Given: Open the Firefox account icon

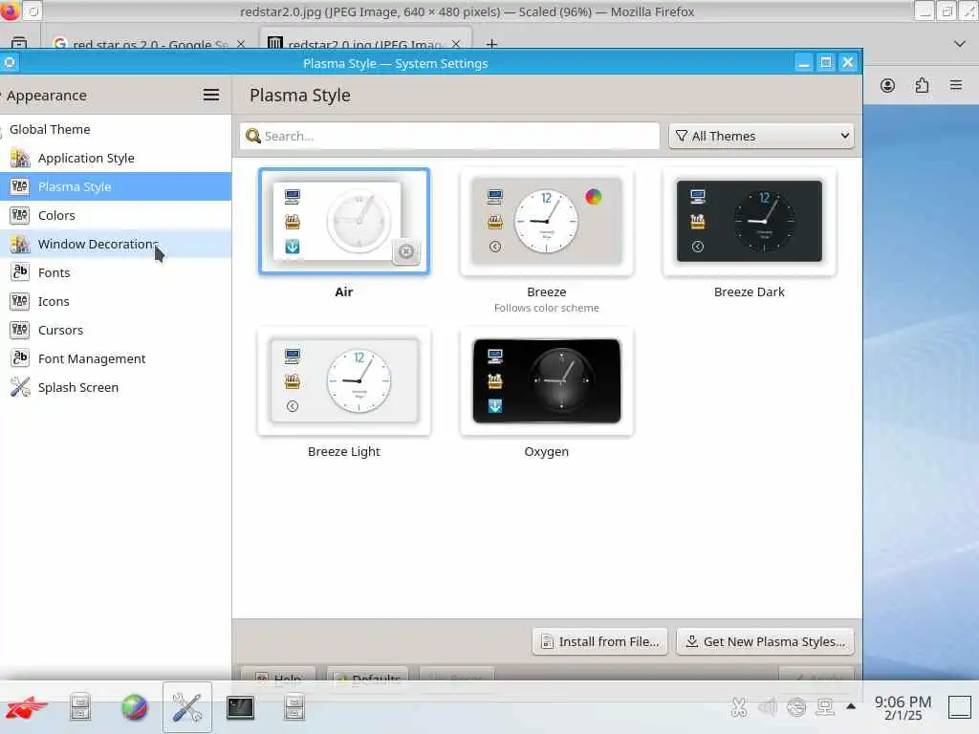Looking at the screenshot, I should coord(887,85).
